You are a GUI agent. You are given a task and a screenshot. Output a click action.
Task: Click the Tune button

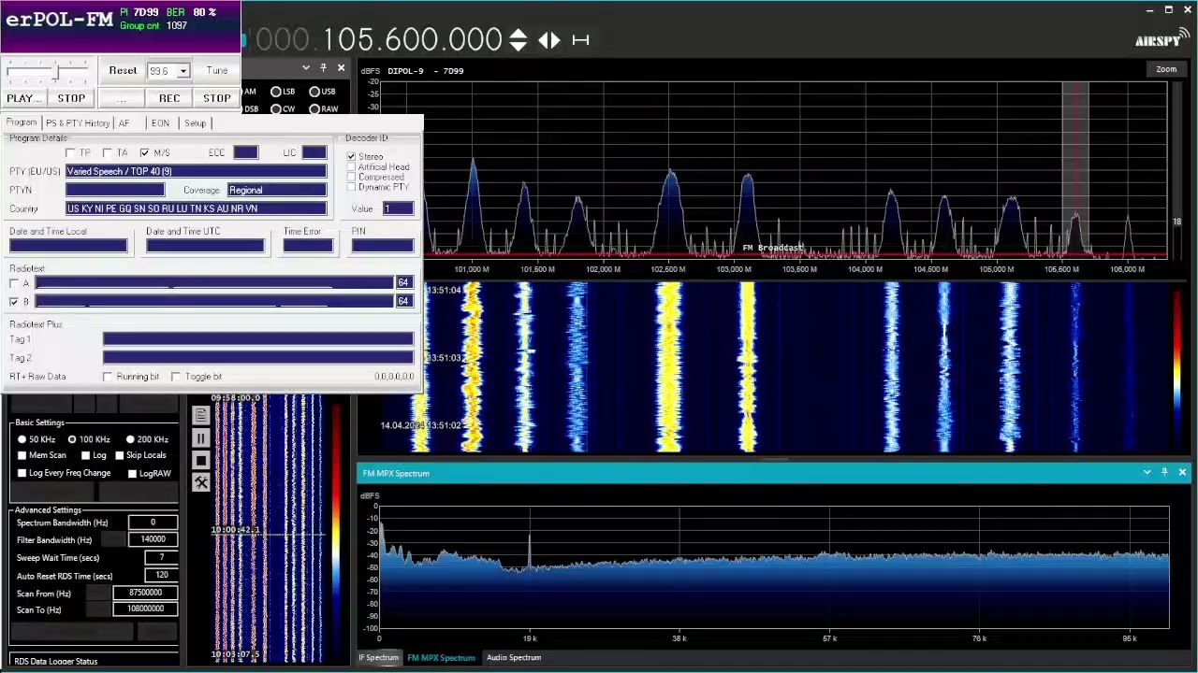tap(217, 71)
